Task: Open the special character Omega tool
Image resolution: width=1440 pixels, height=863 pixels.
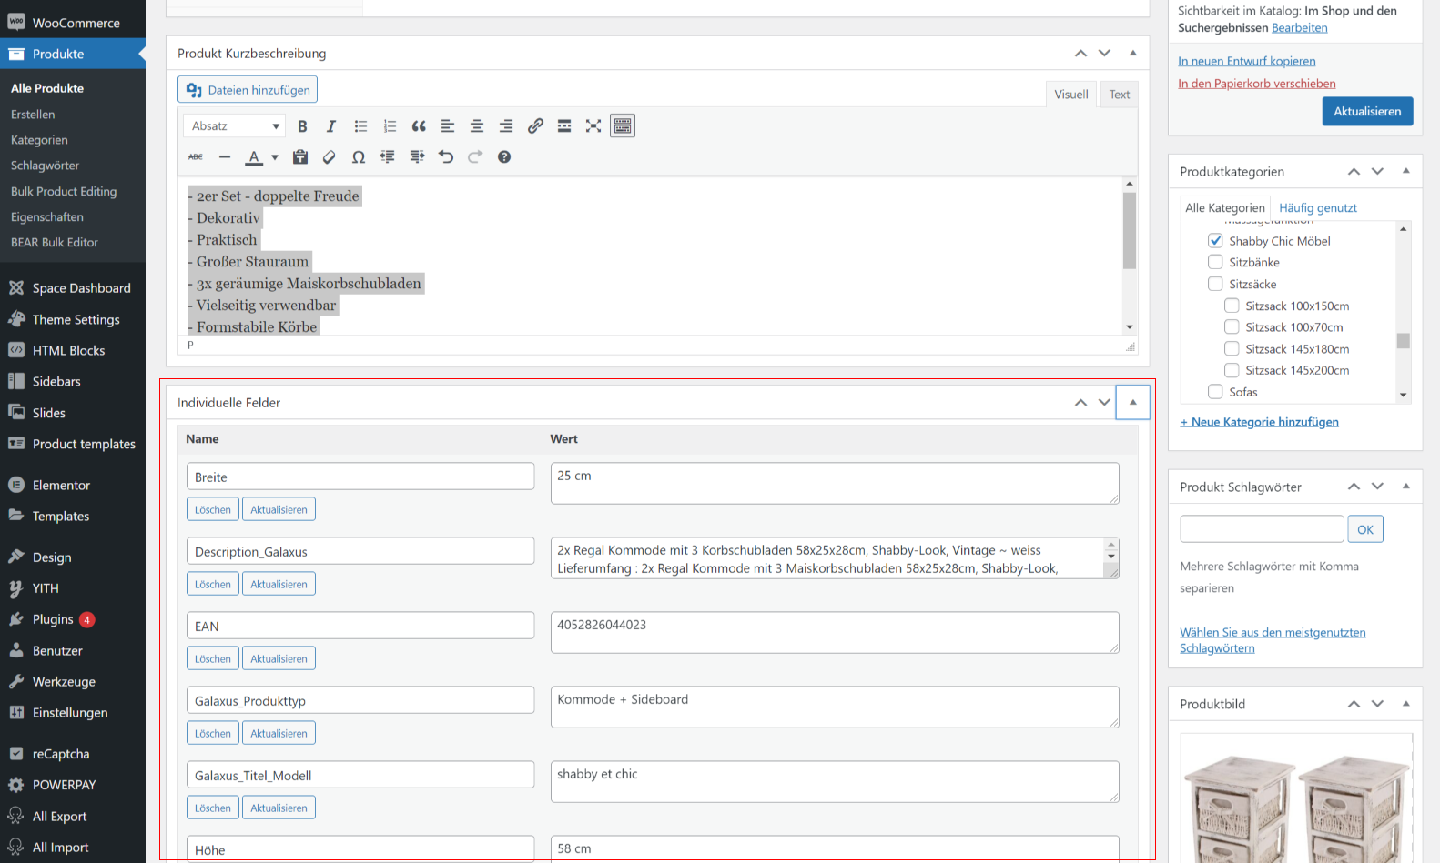Action: 359,157
